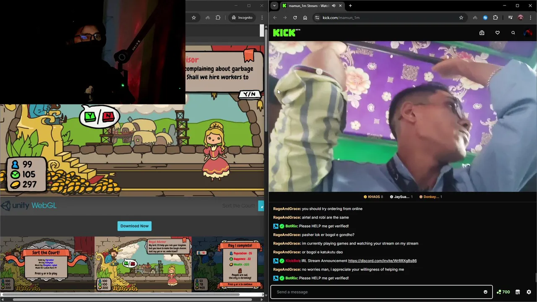Select the mamun_1m Stream browser tab

click(x=313, y=6)
